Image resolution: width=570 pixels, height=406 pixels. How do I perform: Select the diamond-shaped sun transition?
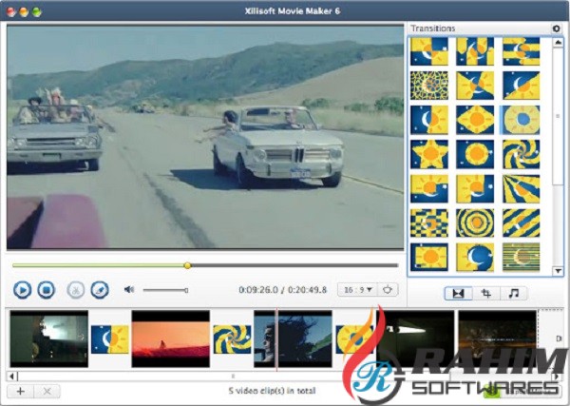475,120
